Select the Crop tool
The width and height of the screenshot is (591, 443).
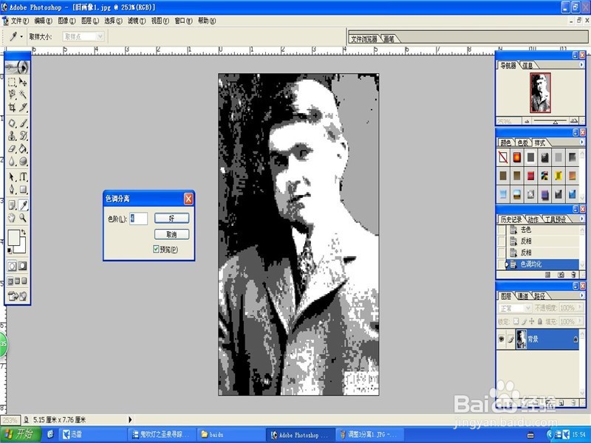point(12,107)
